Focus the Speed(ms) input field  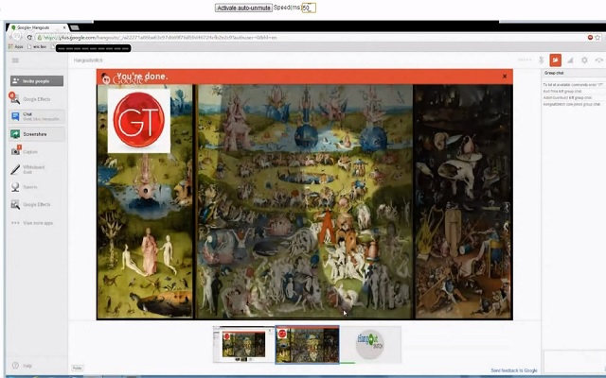(x=309, y=8)
